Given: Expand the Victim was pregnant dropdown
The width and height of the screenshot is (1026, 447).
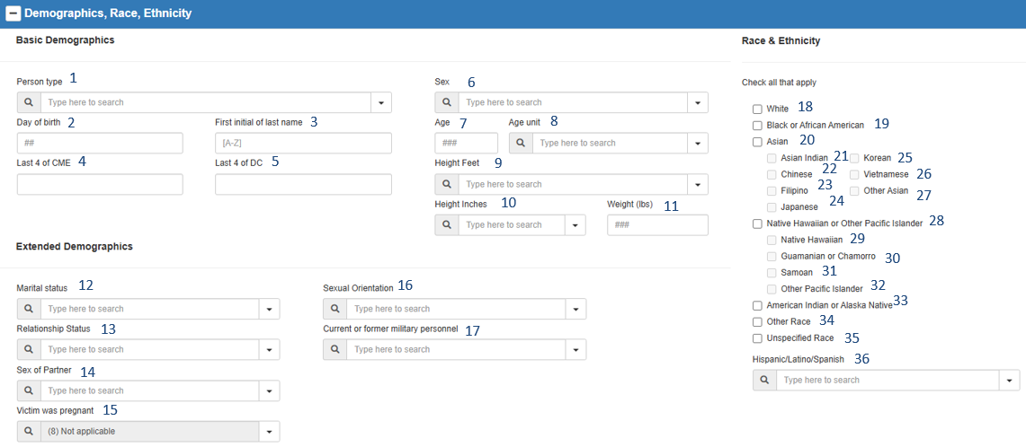Looking at the screenshot, I should pyautogui.click(x=268, y=432).
